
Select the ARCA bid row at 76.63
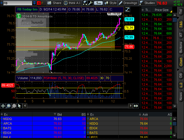tap(43, 123)
